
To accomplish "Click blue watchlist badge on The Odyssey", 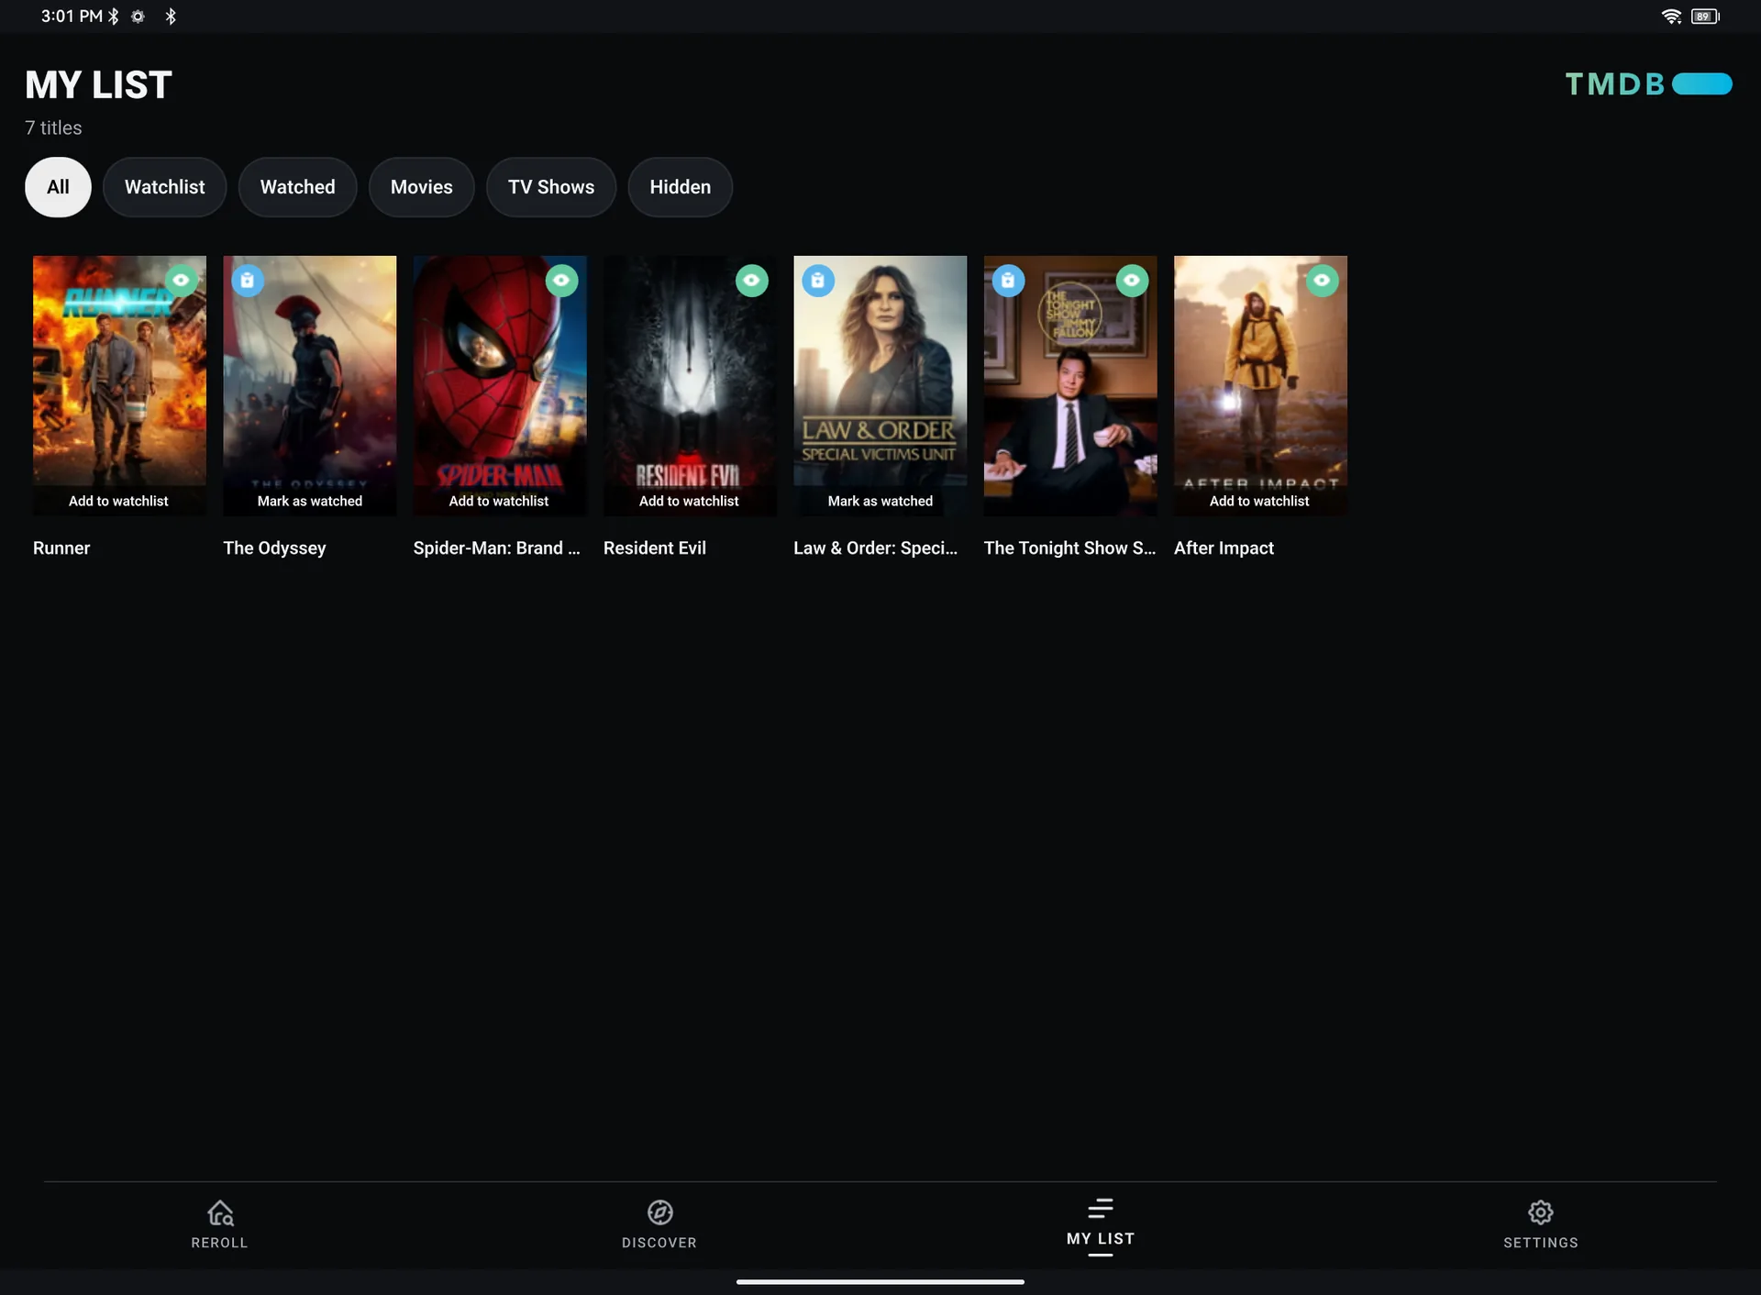I will coord(248,281).
